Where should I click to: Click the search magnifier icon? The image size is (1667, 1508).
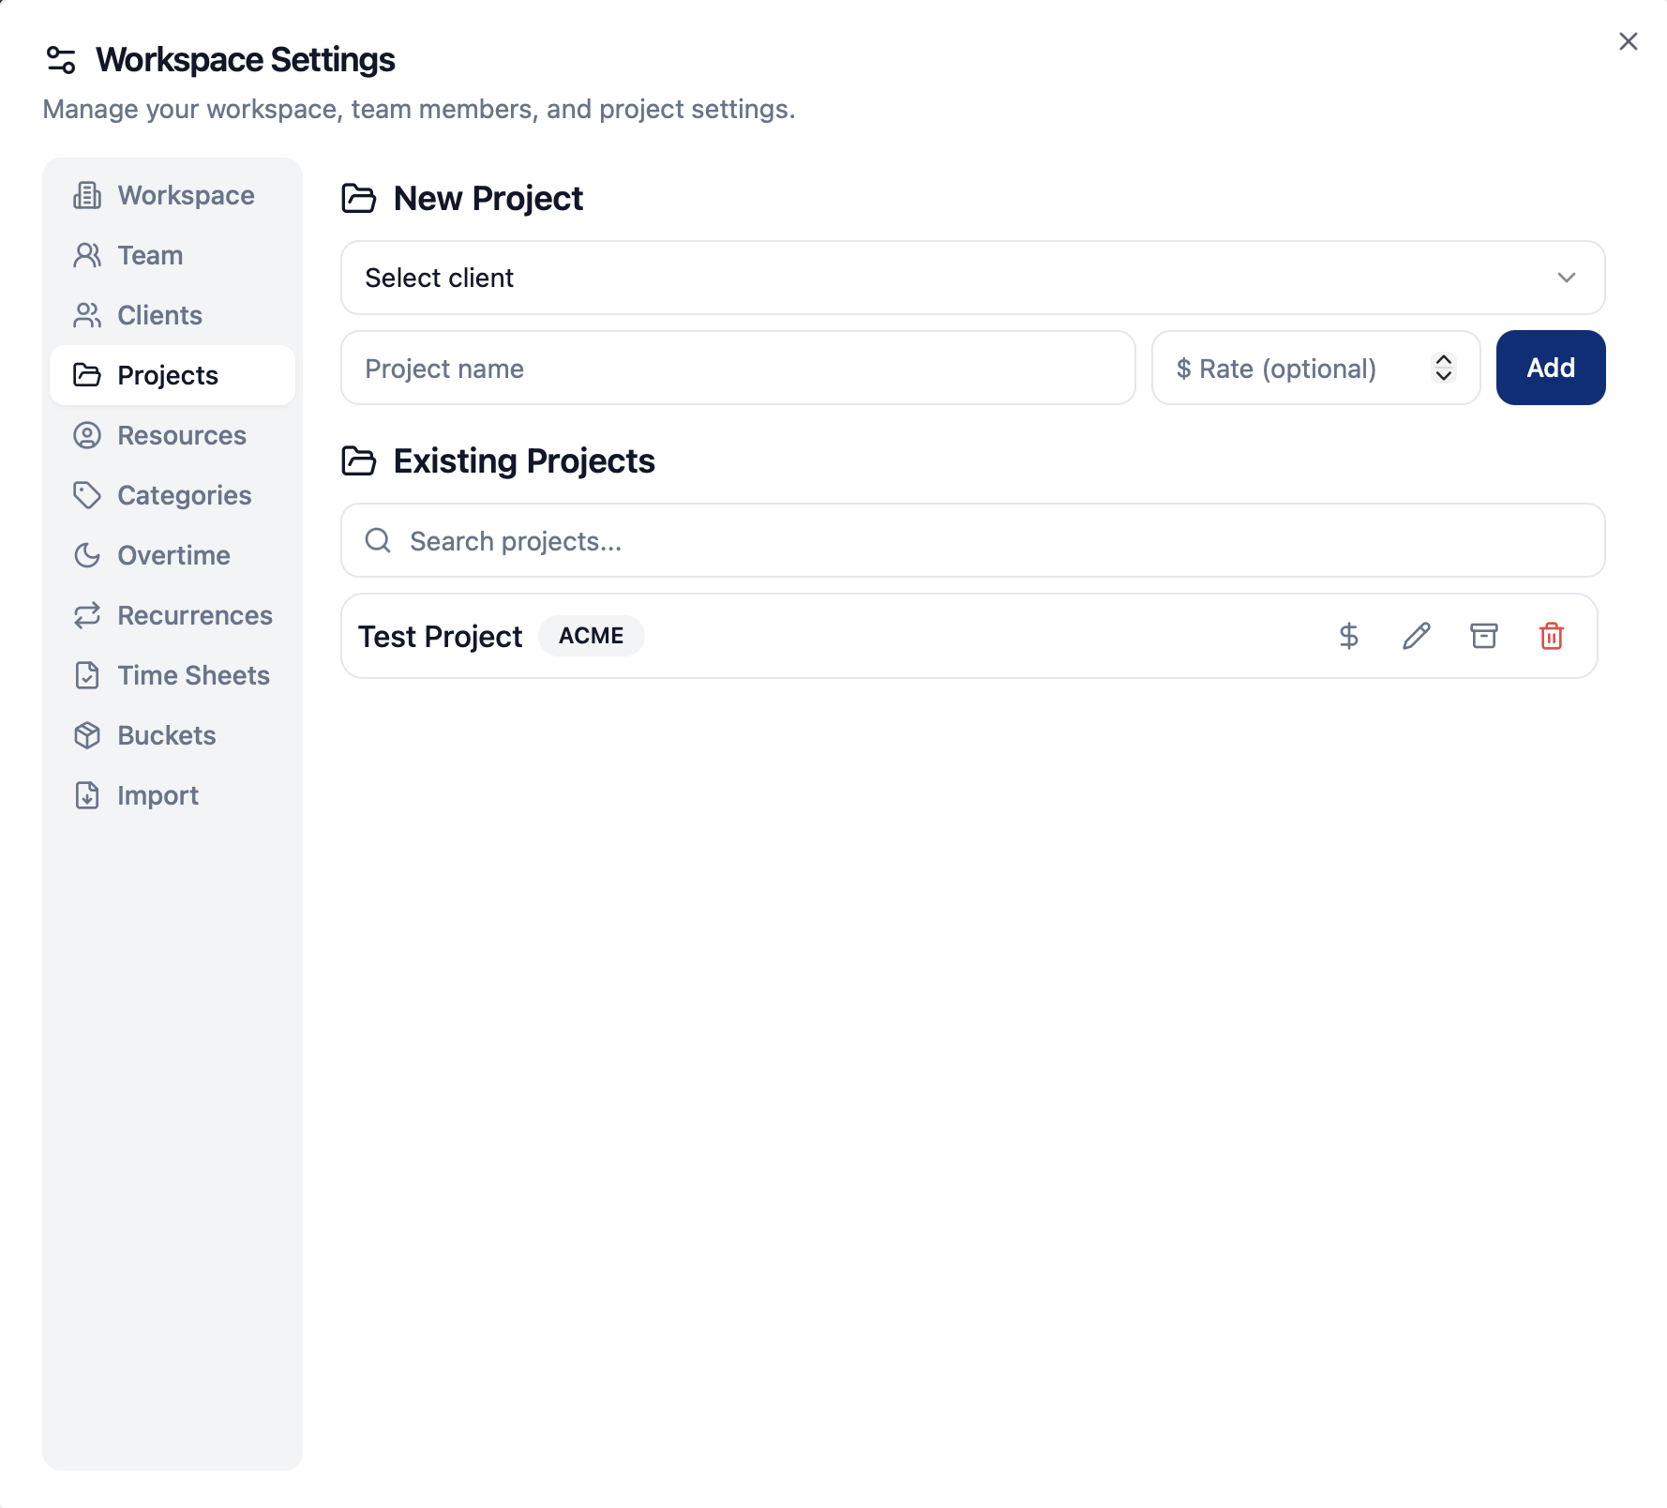378,540
